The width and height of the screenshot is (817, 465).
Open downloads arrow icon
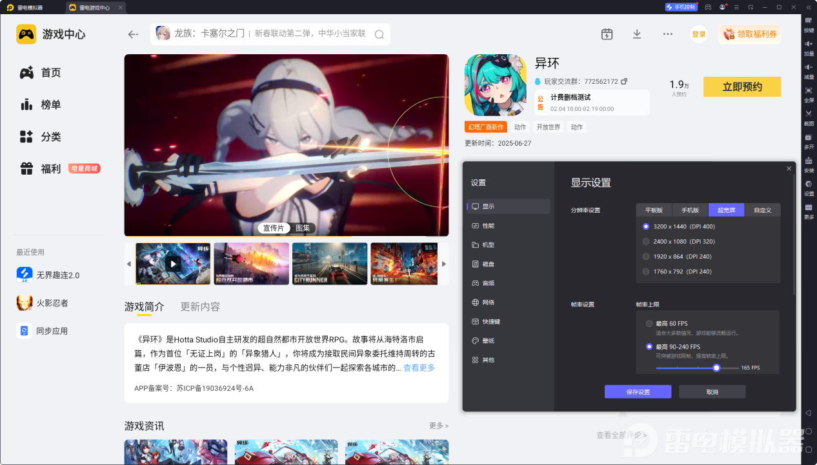(637, 34)
